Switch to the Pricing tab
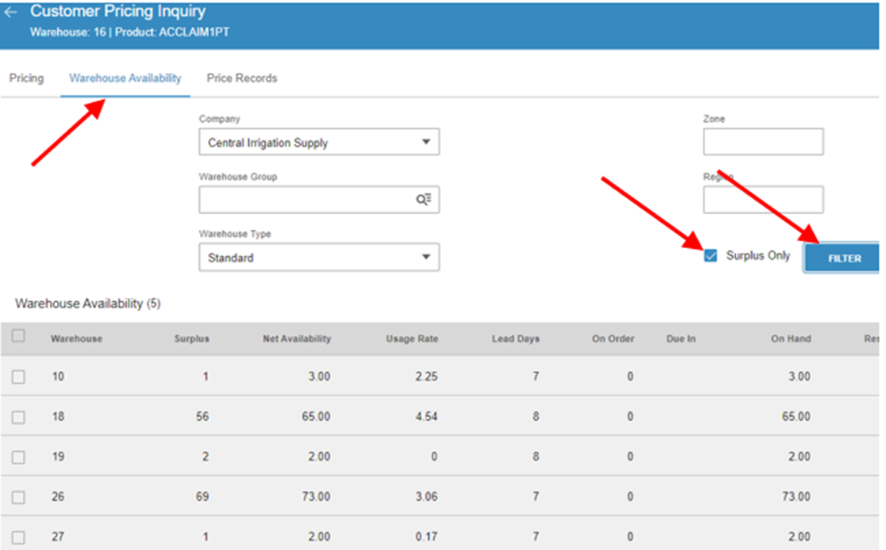Viewport: 886px width, 550px height. [x=26, y=78]
